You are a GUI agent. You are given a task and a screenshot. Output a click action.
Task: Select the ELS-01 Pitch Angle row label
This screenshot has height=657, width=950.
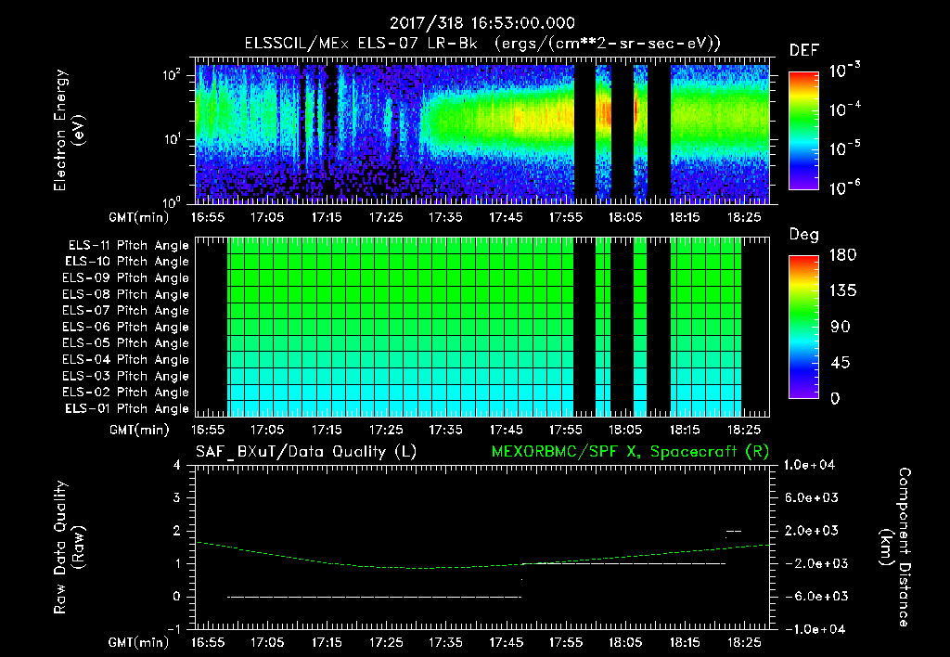[x=127, y=408]
